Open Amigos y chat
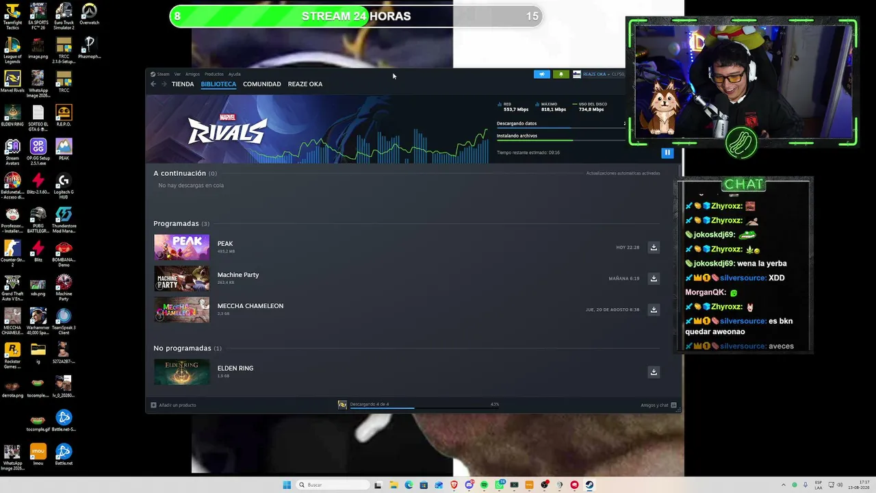The image size is (876, 493). (658, 405)
